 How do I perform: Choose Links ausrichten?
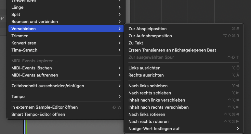(x=184, y=68)
